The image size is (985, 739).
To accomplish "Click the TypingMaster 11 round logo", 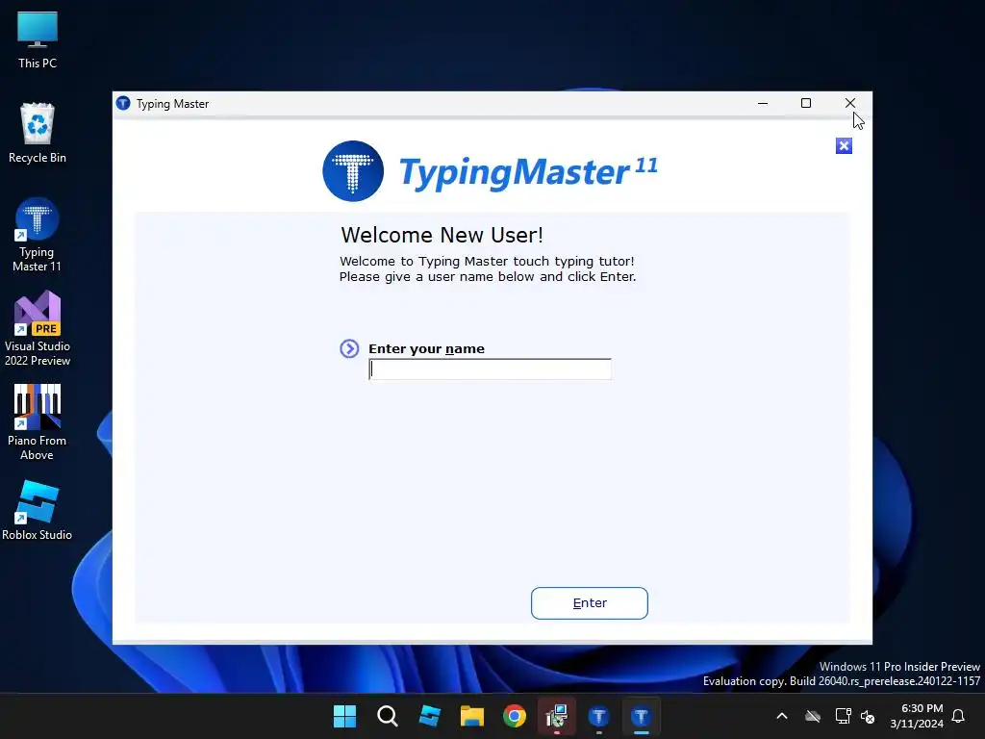I will [353, 171].
